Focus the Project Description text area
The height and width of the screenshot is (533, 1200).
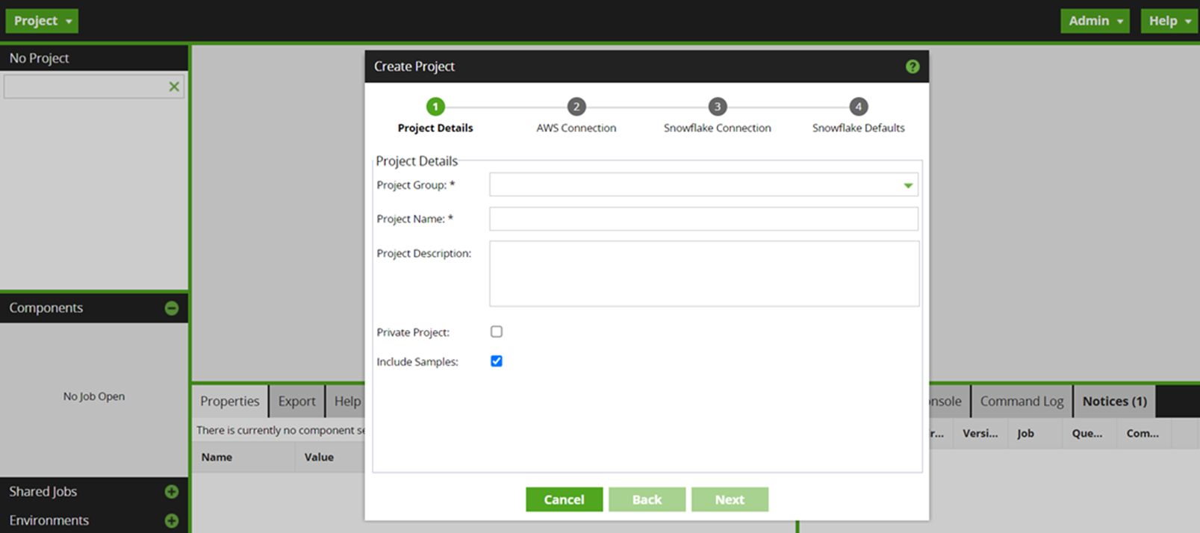pyautogui.click(x=704, y=273)
